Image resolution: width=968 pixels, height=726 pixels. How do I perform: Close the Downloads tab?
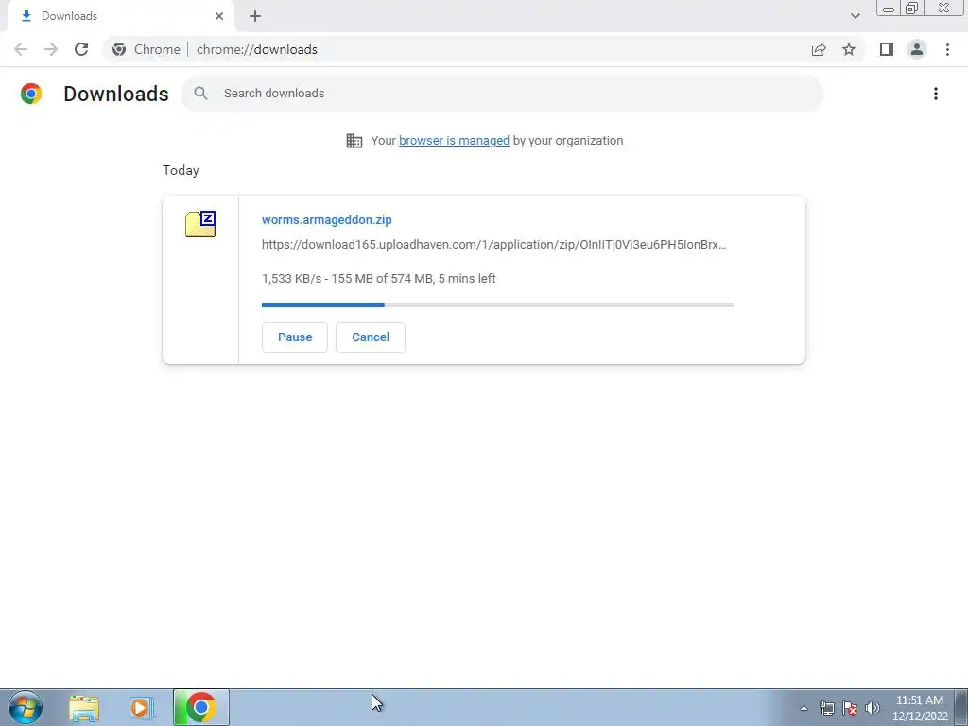[219, 16]
